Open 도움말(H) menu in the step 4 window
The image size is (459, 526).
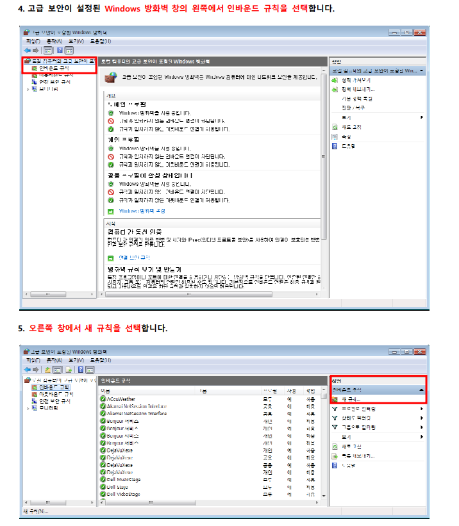(x=101, y=41)
